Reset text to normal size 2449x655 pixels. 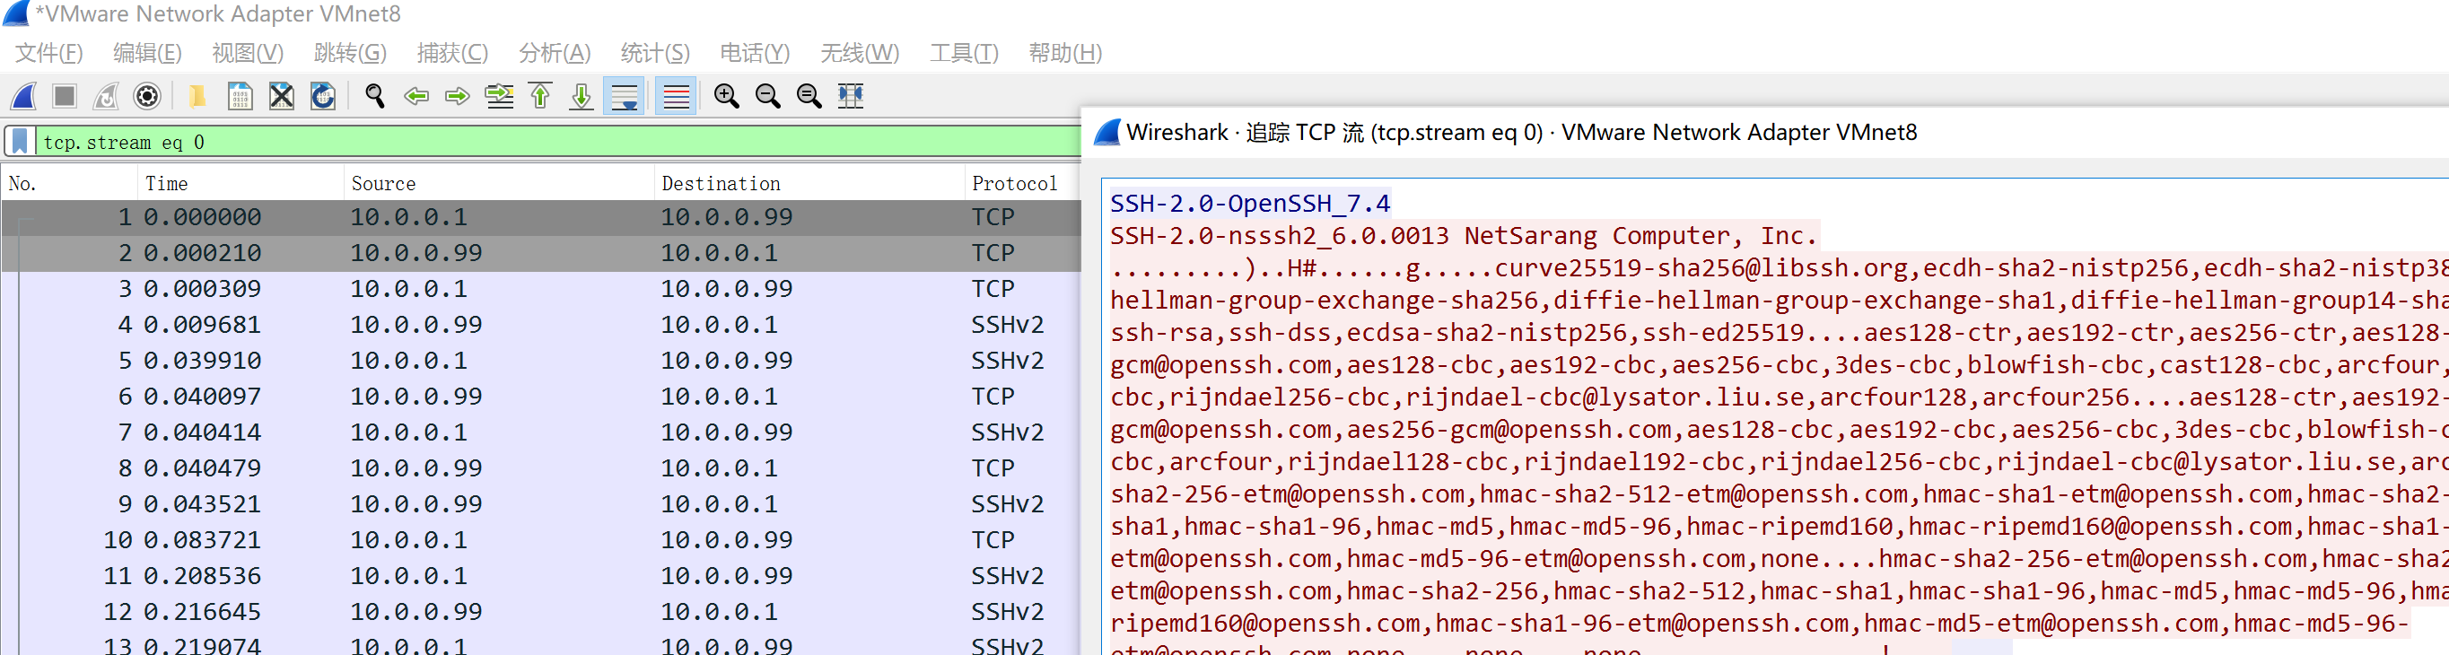[x=809, y=96]
